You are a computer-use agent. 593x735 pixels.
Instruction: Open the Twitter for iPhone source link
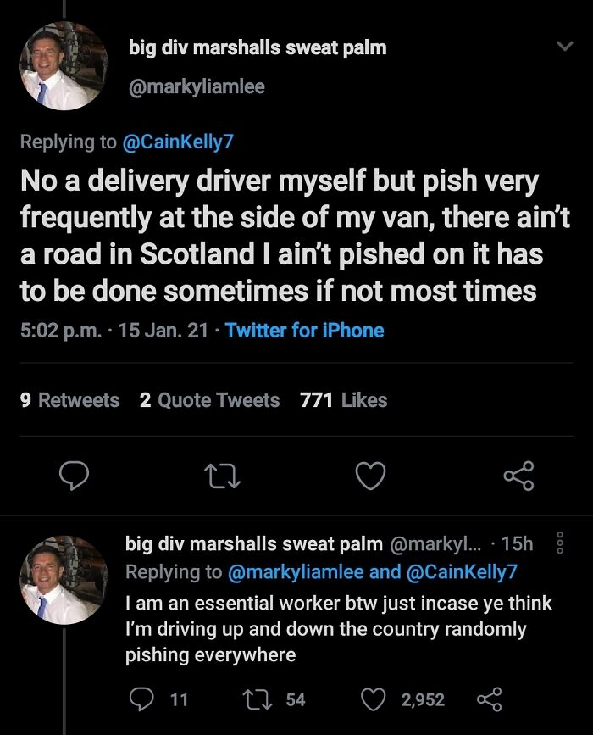click(305, 331)
